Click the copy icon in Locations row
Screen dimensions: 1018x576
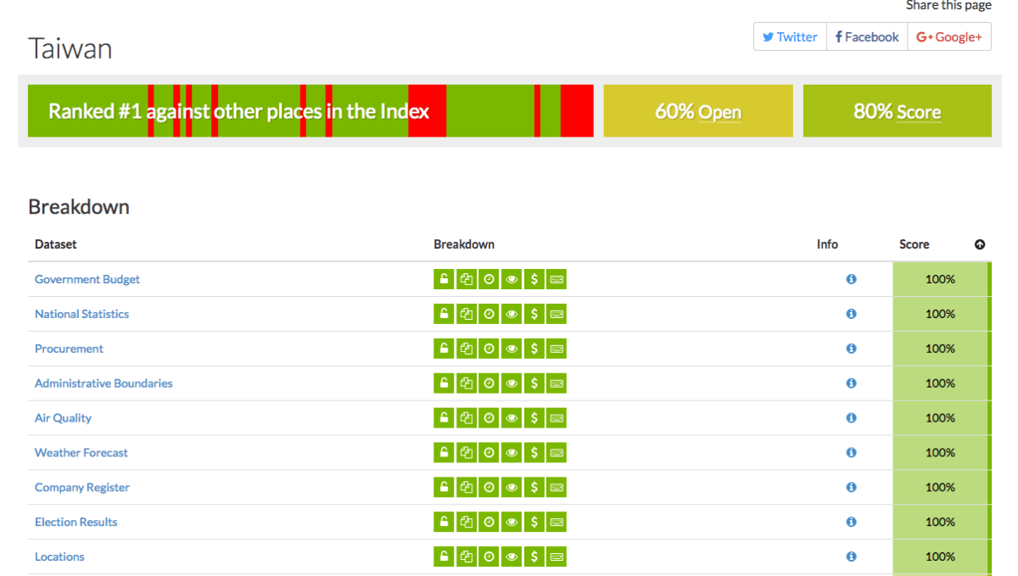tap(466, 557)
